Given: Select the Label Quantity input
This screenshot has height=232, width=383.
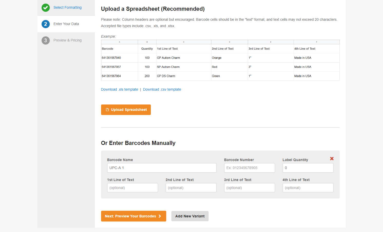Looking at the screenshot, I should click(x=308, y=168).
